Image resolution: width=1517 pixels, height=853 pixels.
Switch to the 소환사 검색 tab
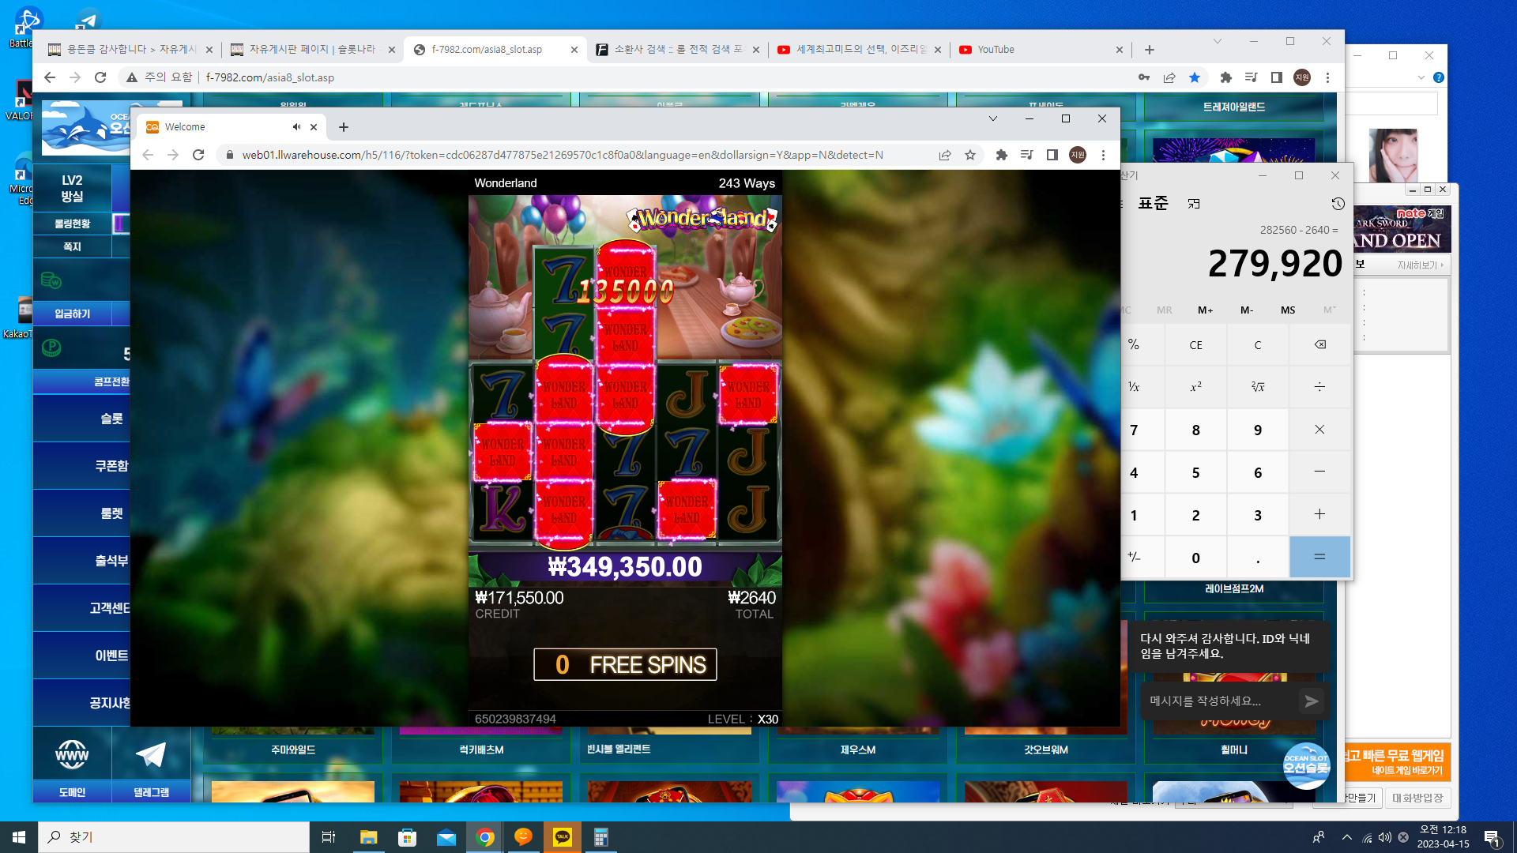(x=676, y=50)
